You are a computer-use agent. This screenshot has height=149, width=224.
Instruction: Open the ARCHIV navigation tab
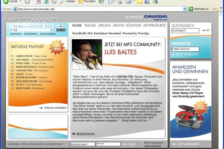118,26
